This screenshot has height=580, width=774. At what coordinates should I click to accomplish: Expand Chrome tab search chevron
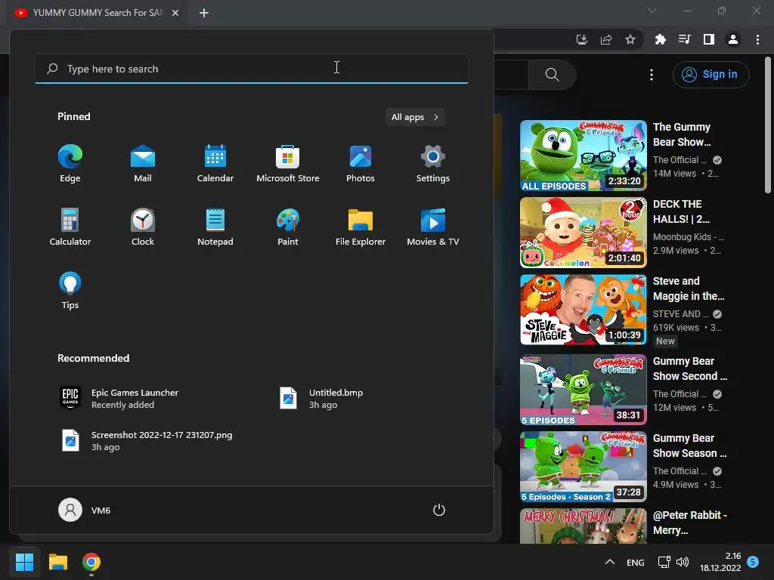click(652, 11)
